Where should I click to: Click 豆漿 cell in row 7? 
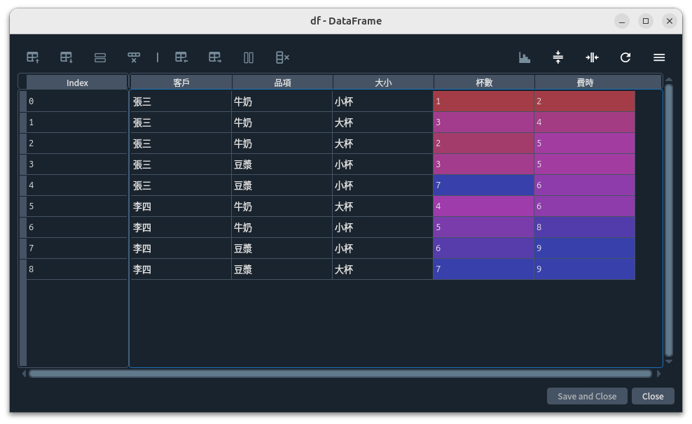coord(282,248)
